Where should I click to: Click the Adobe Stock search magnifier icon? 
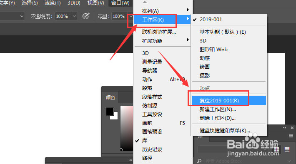click(x=199, y=161)
